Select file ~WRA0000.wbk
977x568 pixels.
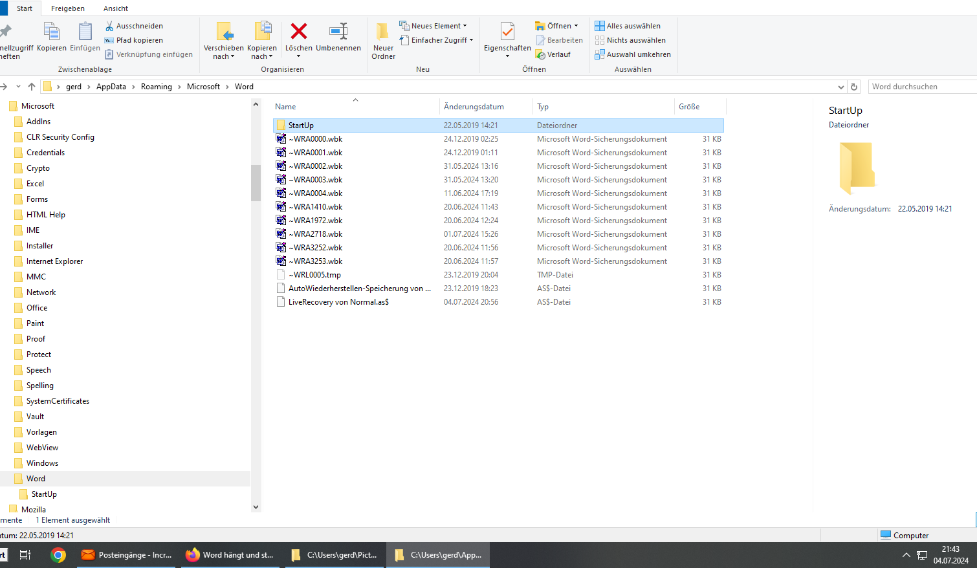tap(315, 139)
